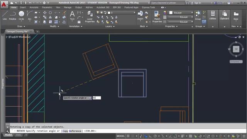Select the Offset tool
The height and width of the screenshot is (139, 247).
point(64,22)
